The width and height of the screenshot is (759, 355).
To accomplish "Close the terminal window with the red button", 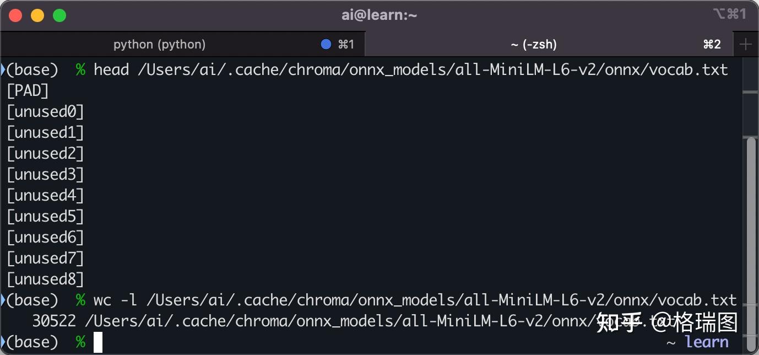I will (x=15, y=15).
